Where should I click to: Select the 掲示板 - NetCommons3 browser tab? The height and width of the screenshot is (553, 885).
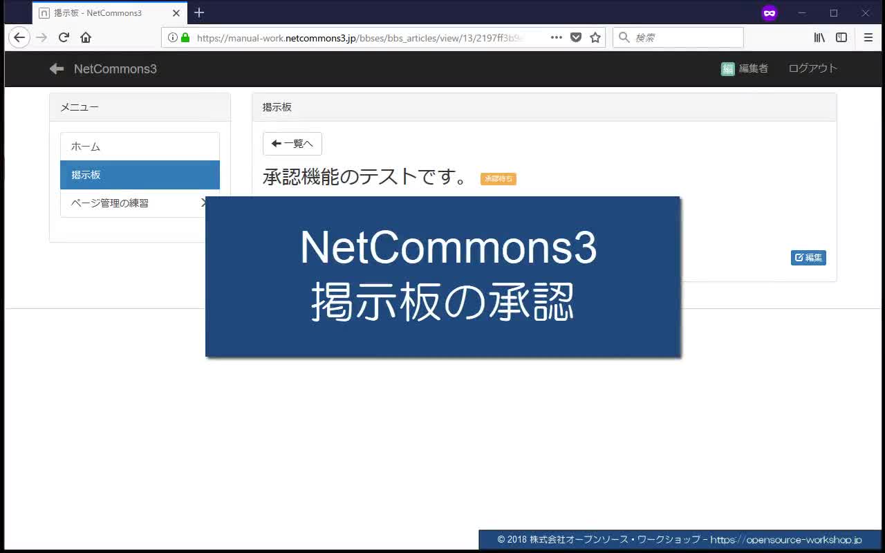coord(110,13)
